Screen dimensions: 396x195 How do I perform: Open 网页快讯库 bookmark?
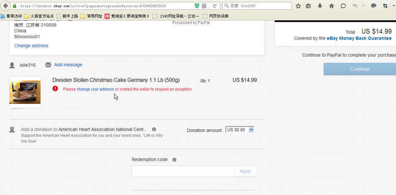coord(216,16)
